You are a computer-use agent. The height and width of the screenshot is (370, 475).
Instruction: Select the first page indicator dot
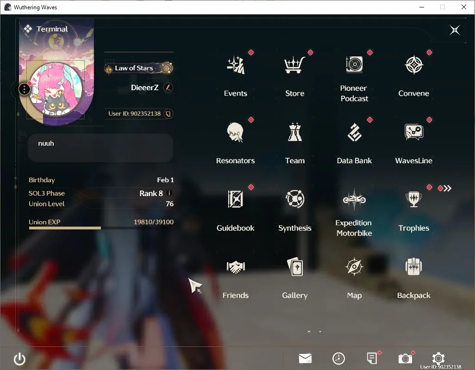309,332
